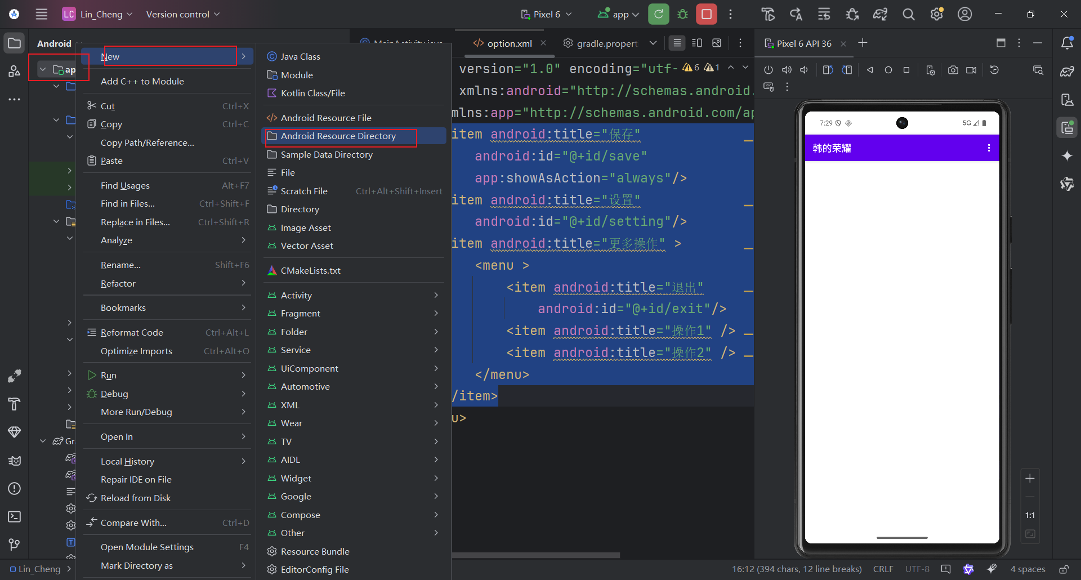Expand the Version control dropdown

click(182, 14)
